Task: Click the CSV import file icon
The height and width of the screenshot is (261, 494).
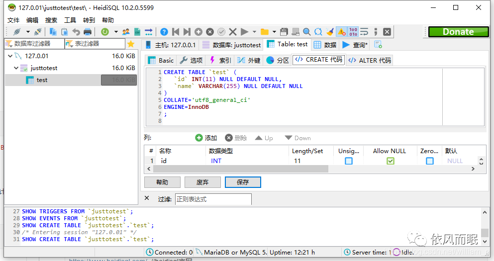Action: [x=137, y=32]
